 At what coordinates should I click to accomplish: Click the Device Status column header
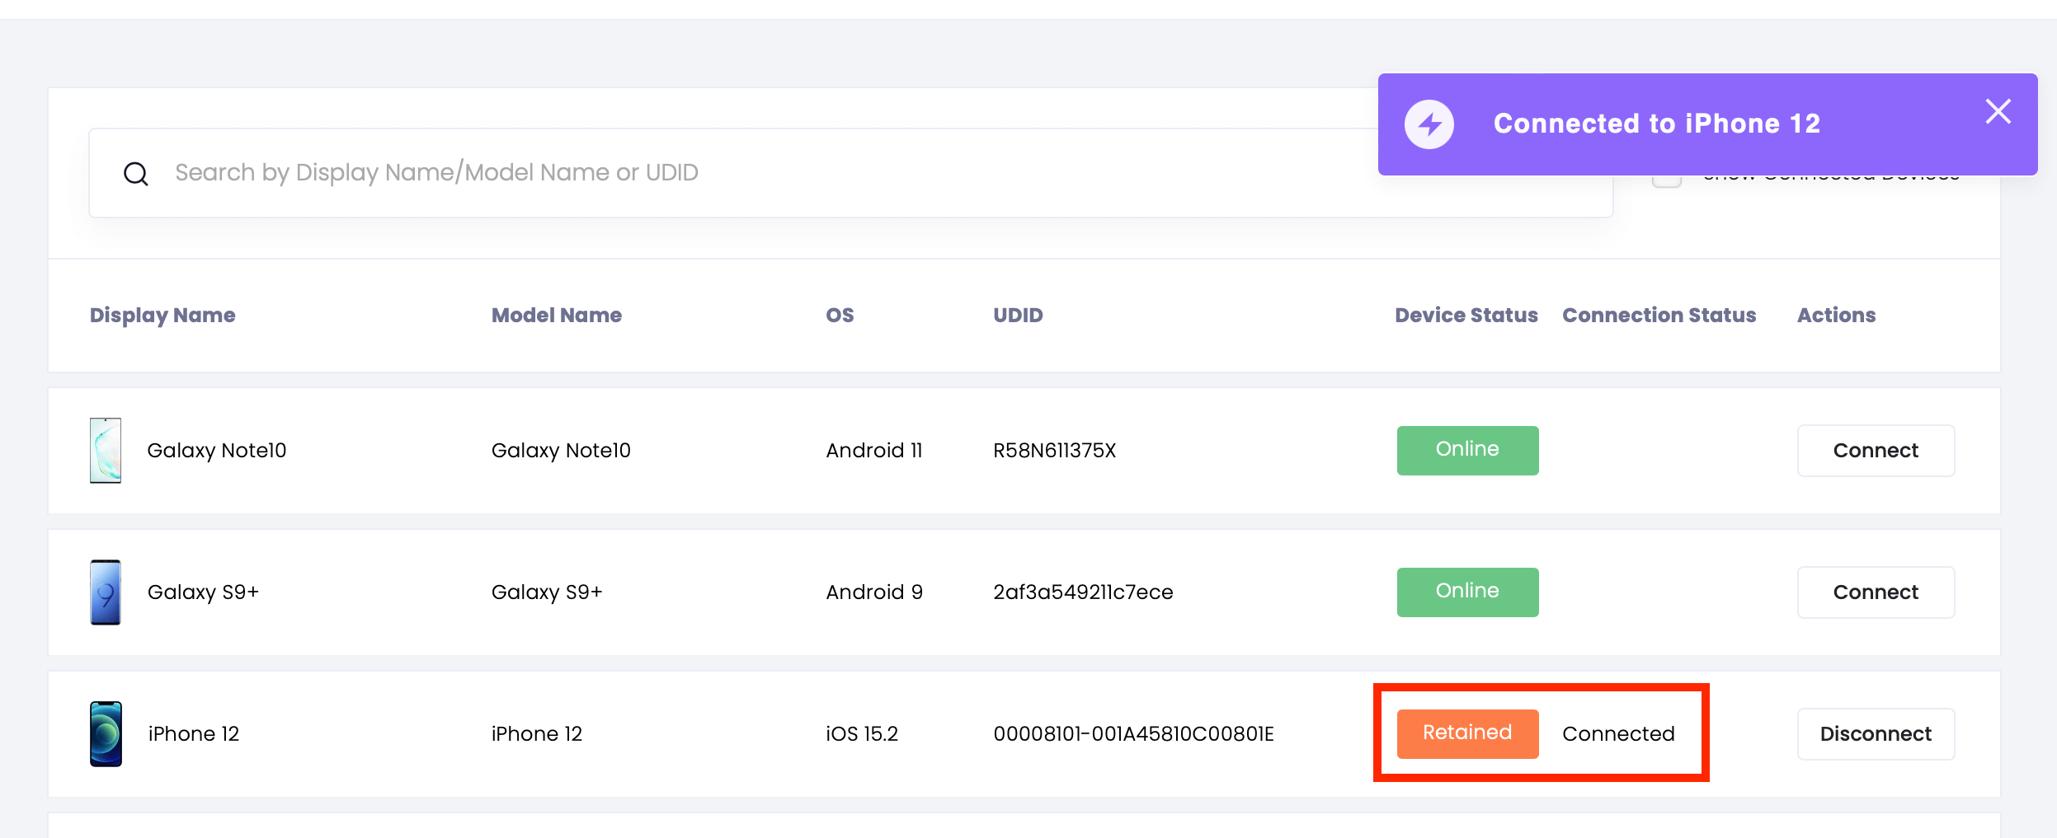(1466, 316)
